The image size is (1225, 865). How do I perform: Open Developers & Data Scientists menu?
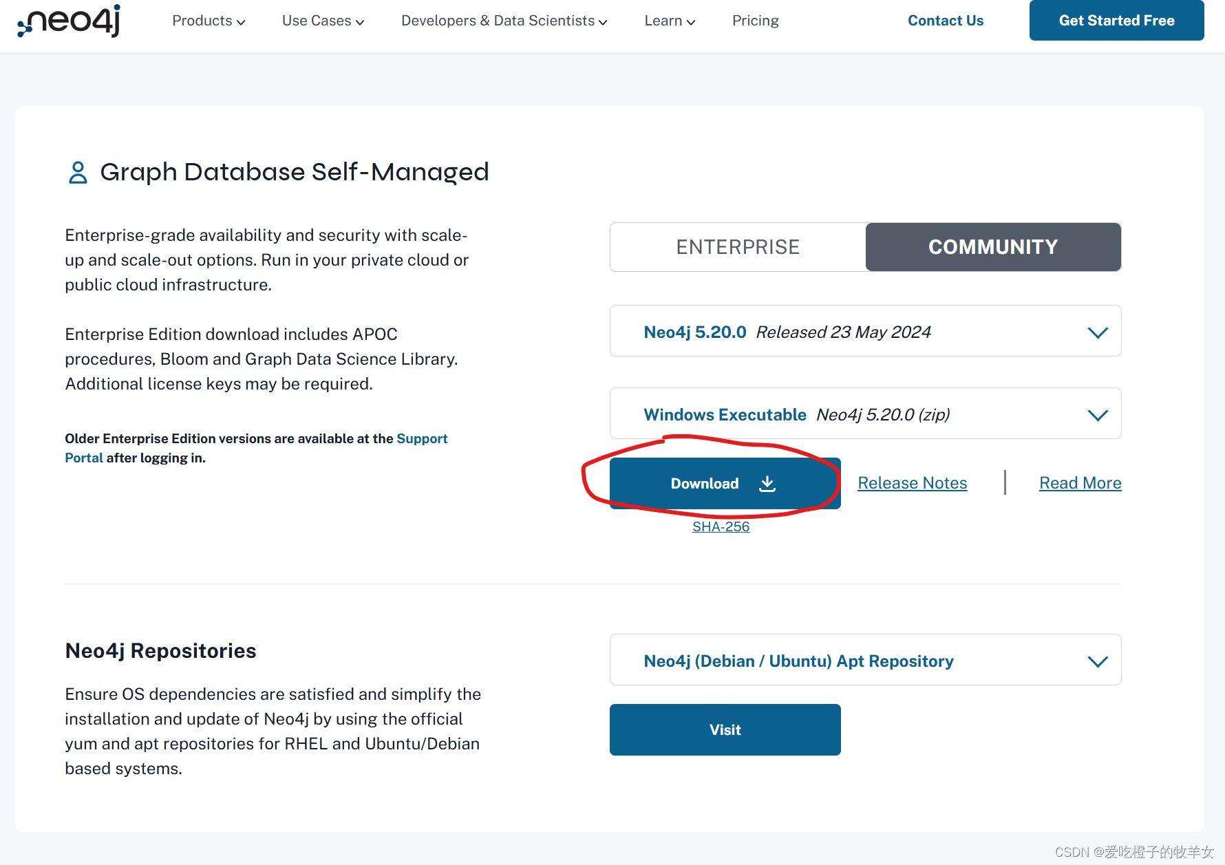504,21
